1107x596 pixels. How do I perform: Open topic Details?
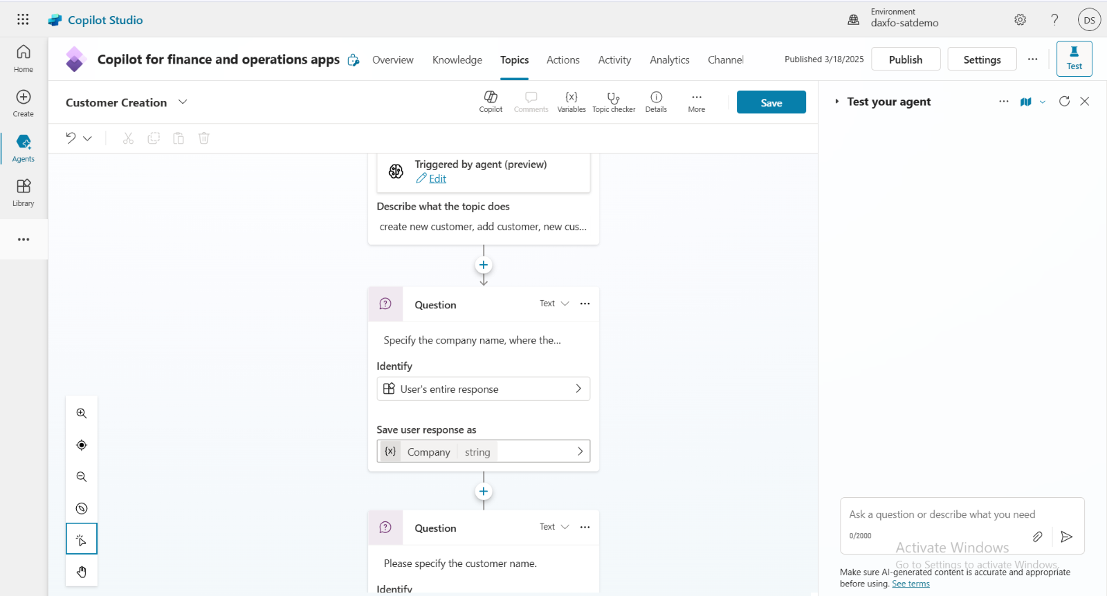656,101
